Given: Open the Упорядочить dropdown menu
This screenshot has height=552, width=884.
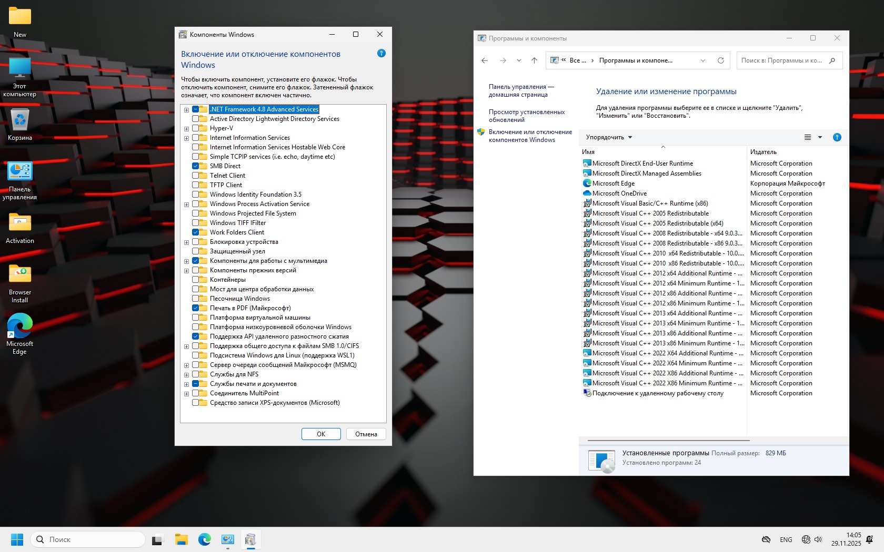Looking at the screenshot, I should pyautogui.click(x=609, y=137).
